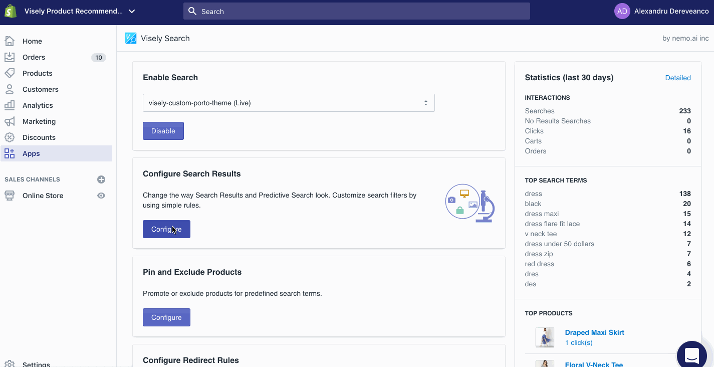Open the Detailed statistics link
Screen dimensions: 714x367
pos(677,78)
